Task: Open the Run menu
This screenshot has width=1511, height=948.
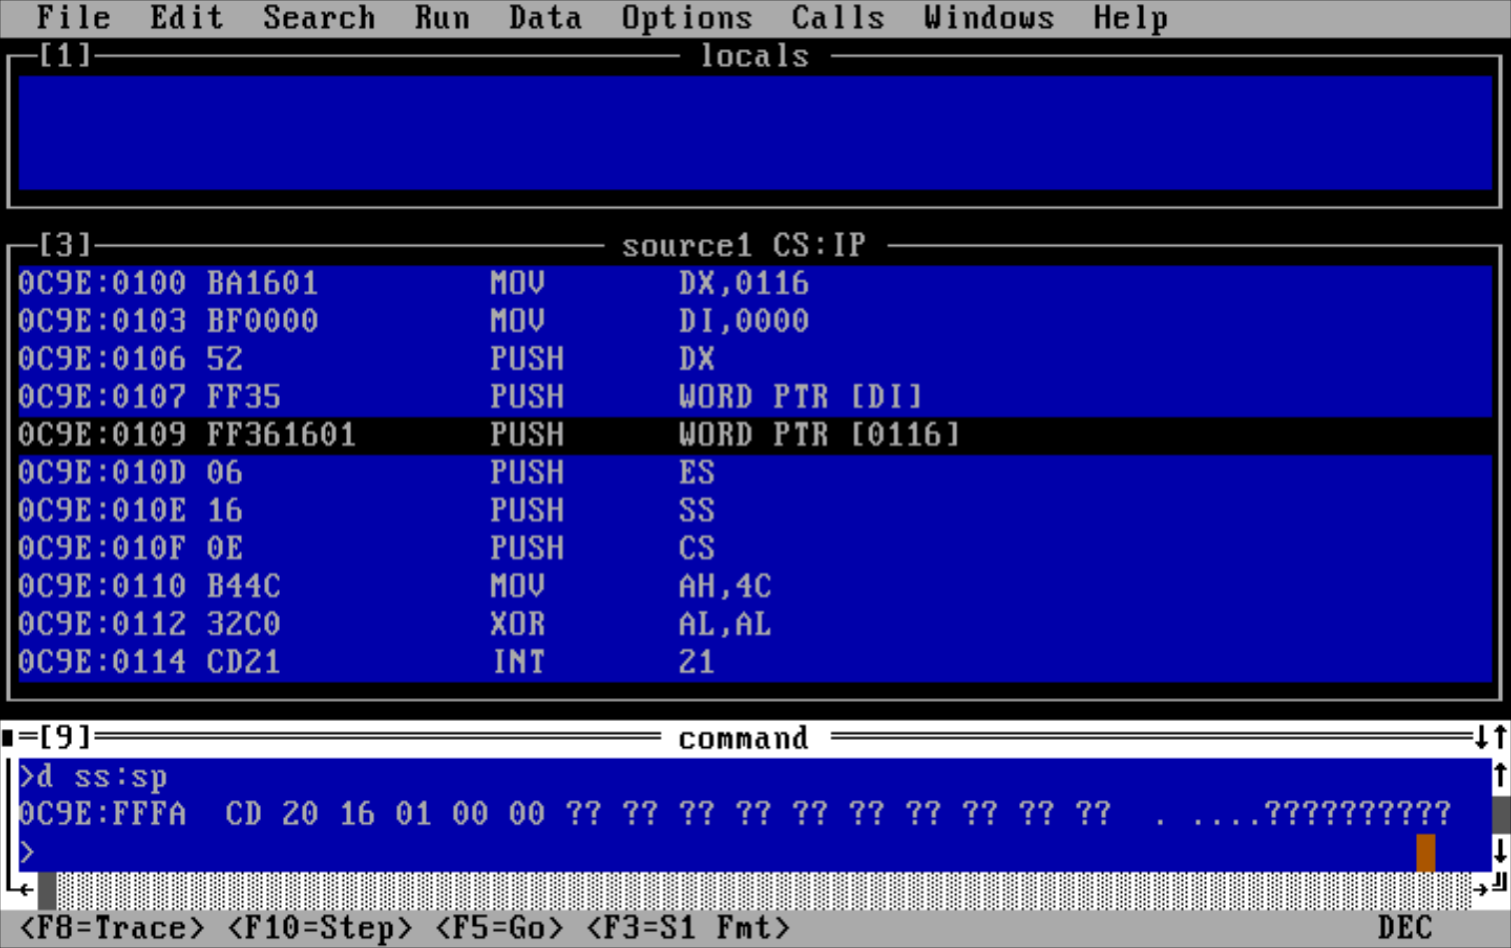Action: 442,17
